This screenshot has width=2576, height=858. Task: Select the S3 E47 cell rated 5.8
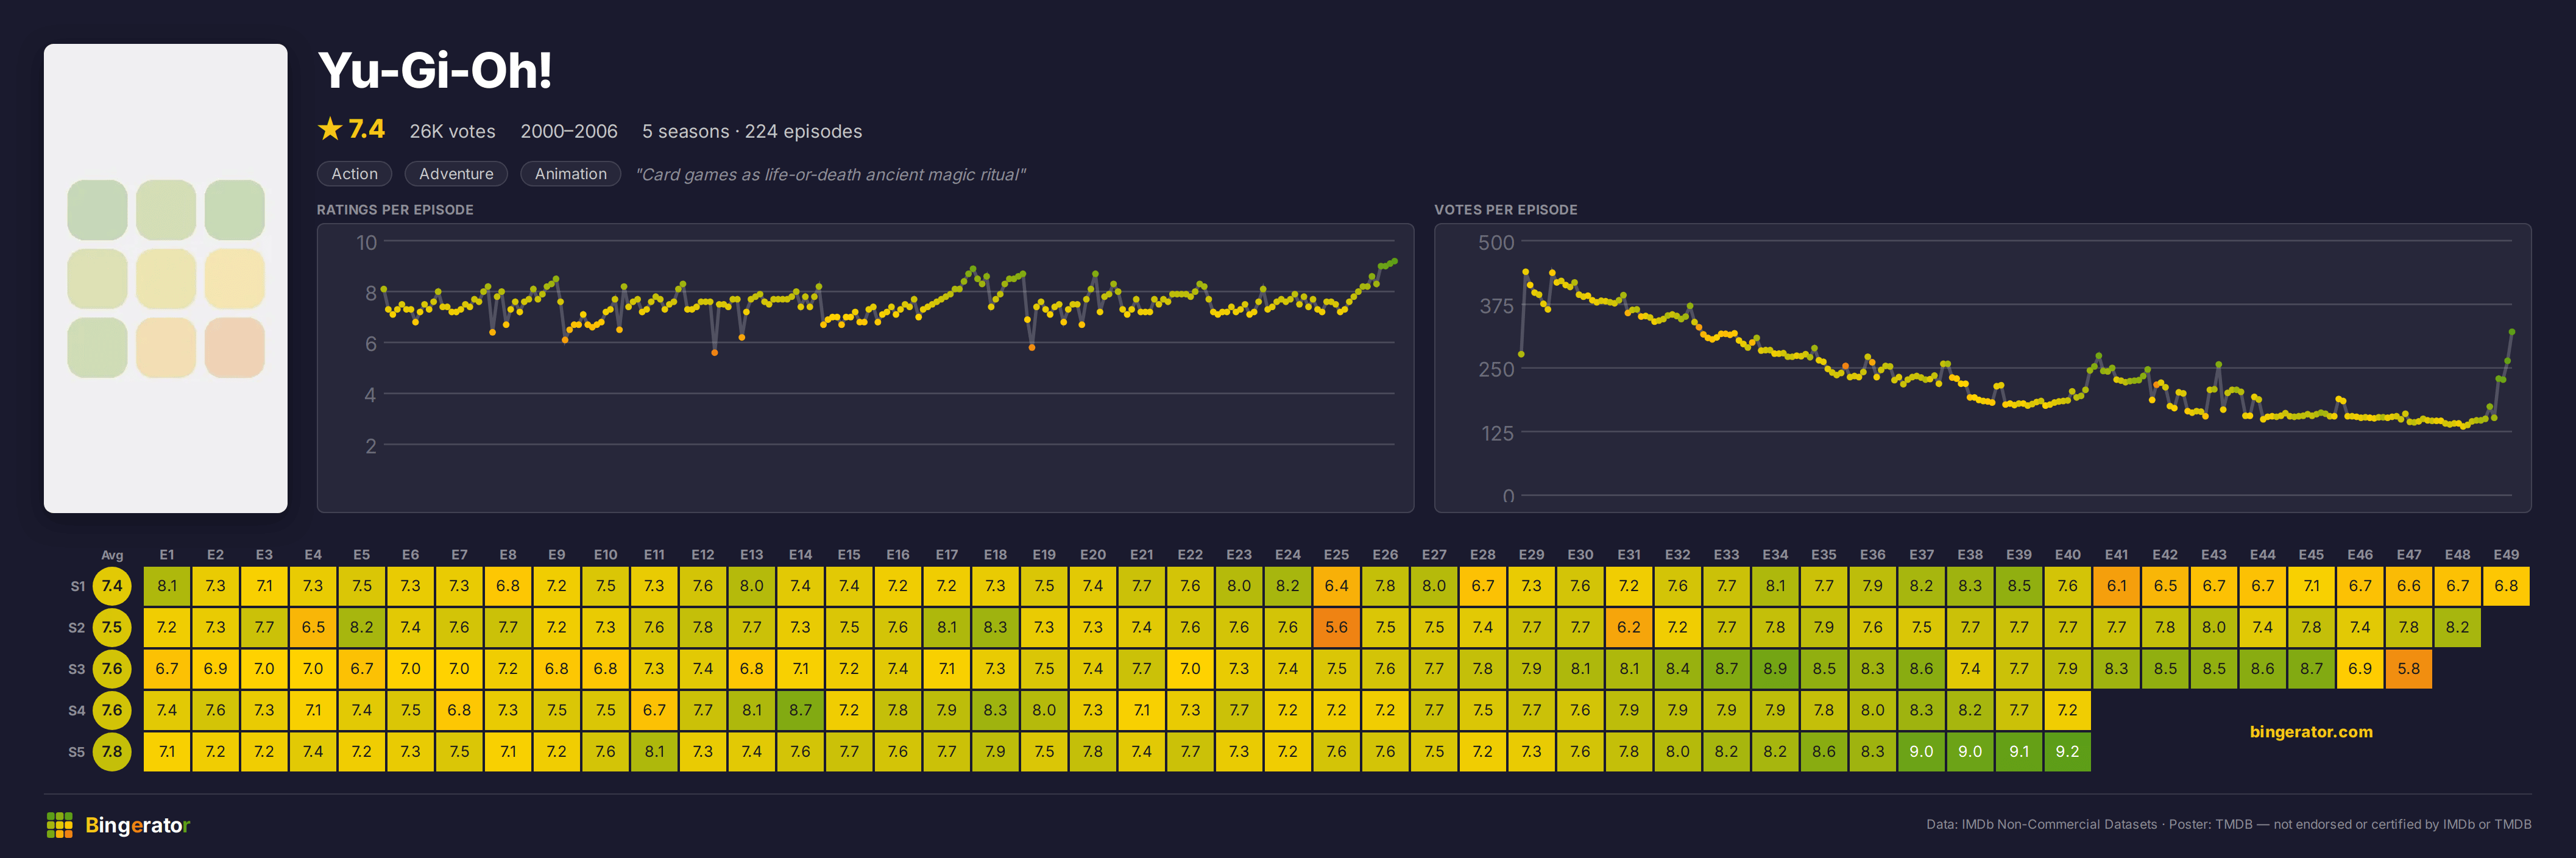pos(2408,669)
